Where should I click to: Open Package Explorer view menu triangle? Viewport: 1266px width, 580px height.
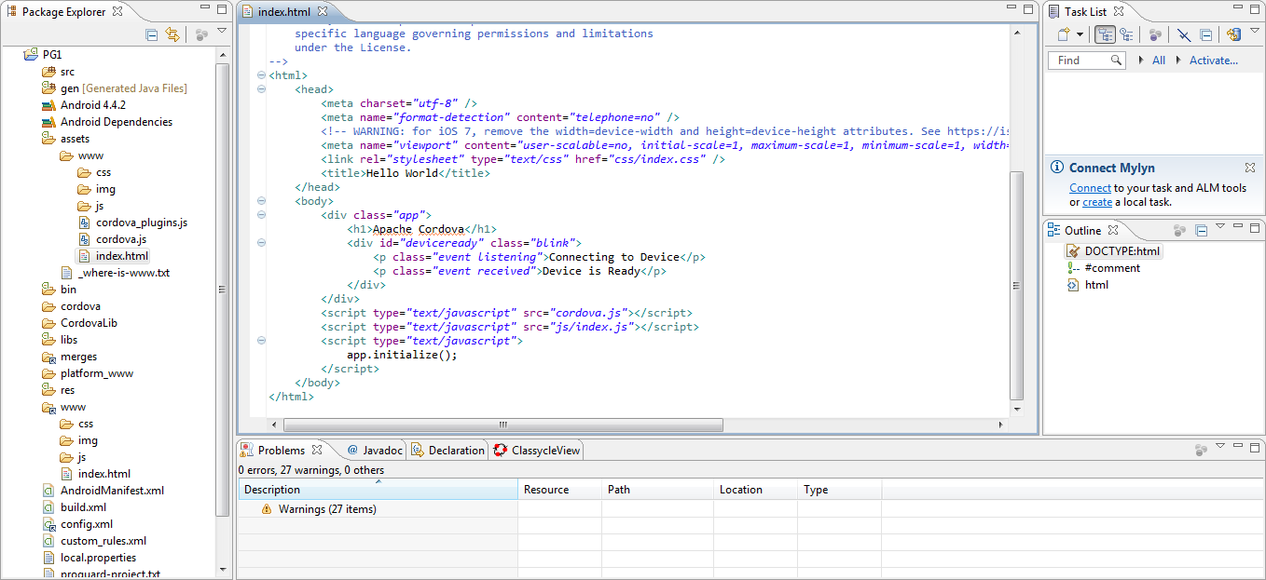(x=222, y=32)
